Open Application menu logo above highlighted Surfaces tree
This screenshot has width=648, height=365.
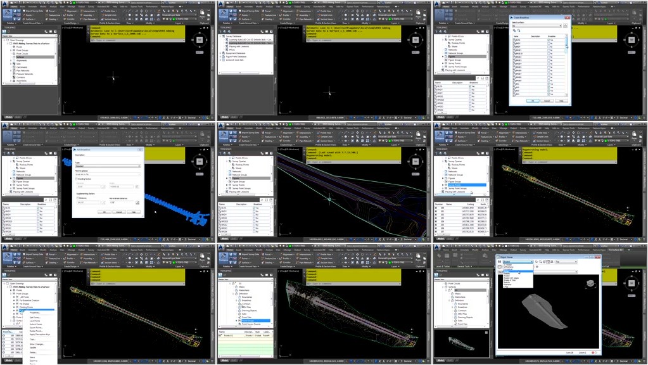[x=4, y=3]
